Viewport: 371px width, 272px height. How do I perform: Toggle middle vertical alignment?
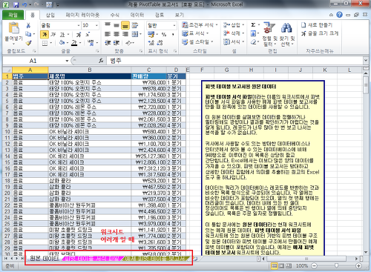[x=116, y=25]
